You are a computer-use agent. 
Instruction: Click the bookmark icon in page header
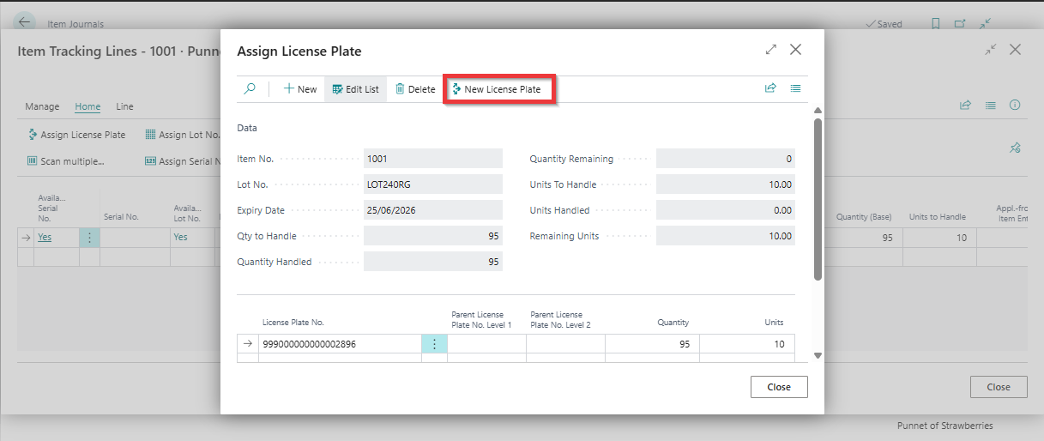[936, 24]
